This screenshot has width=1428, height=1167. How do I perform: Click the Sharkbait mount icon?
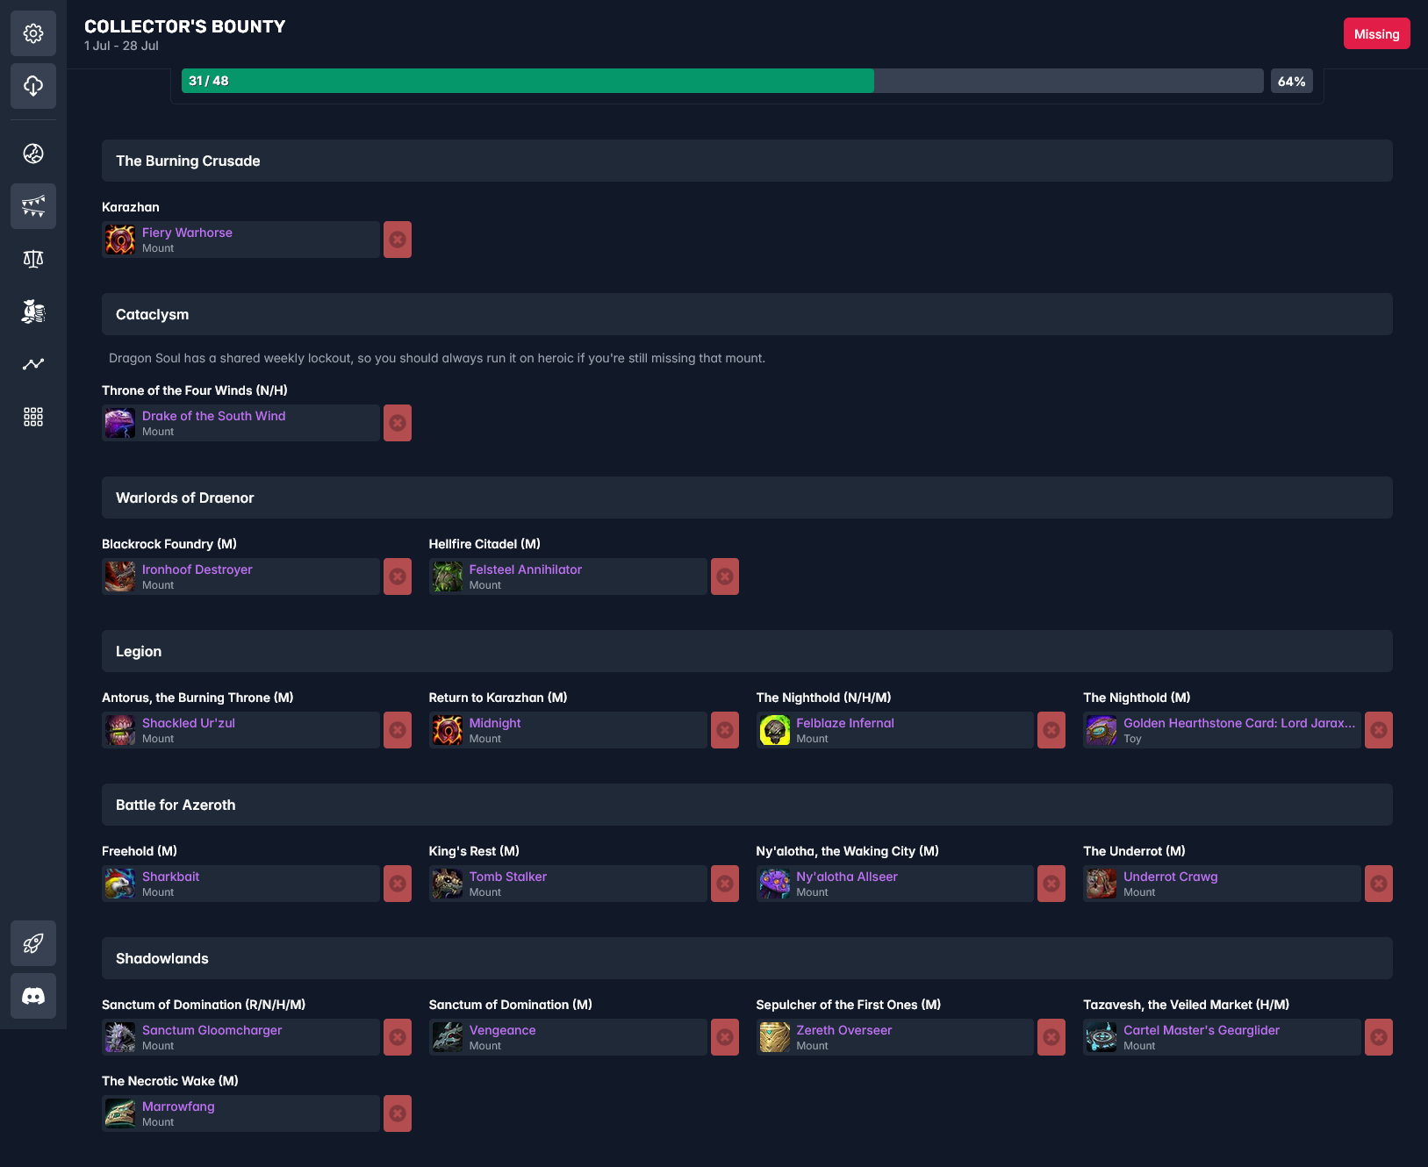(120, 884)
